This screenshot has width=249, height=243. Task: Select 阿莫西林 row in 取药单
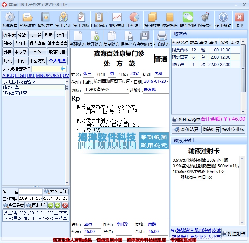[206, 50]
